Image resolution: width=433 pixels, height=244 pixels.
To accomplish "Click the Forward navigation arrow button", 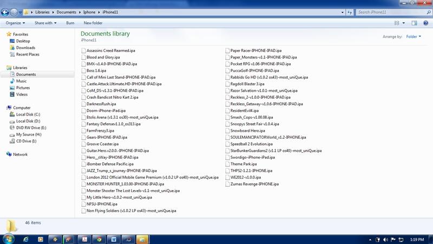I will click(14, 12).
